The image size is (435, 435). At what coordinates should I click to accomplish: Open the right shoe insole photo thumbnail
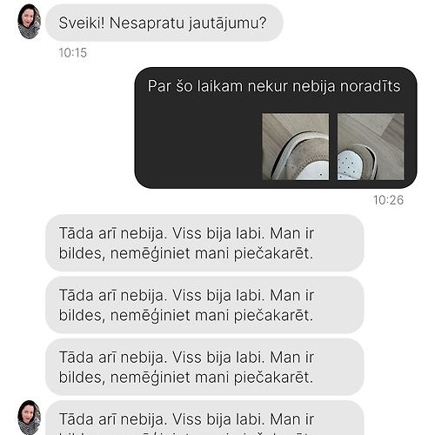[x=371, y=147]
